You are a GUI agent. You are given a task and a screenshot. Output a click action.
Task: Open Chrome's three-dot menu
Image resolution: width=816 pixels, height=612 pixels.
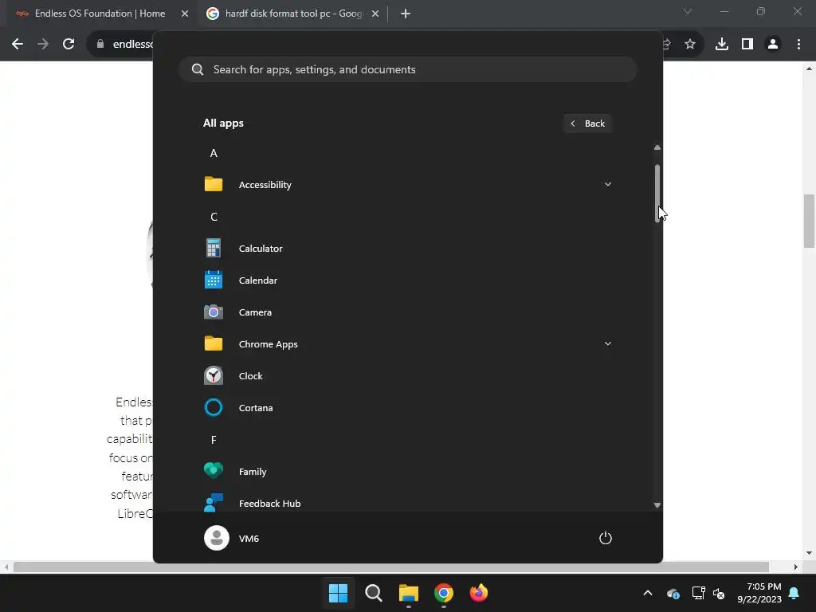[x=798, y=45]
